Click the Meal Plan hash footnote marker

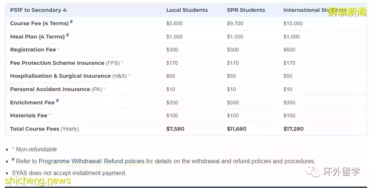point(68,35)
